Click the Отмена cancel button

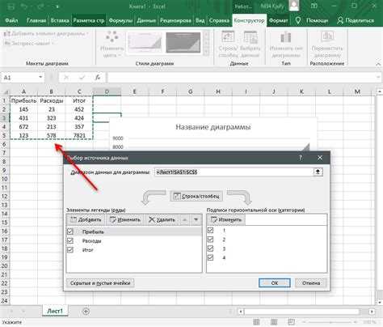(311, 283)
